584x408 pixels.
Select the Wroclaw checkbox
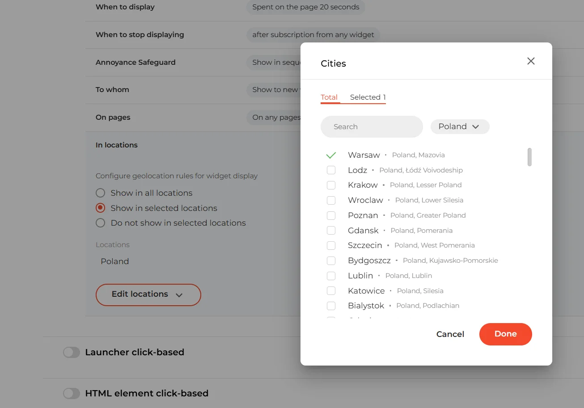coord(331,200)
